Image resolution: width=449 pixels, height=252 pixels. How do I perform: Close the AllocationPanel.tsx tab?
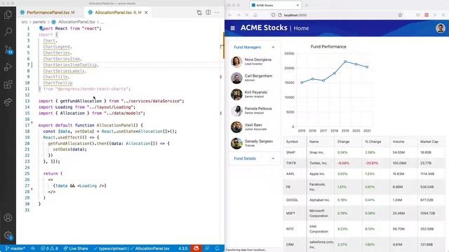point(147,13)
